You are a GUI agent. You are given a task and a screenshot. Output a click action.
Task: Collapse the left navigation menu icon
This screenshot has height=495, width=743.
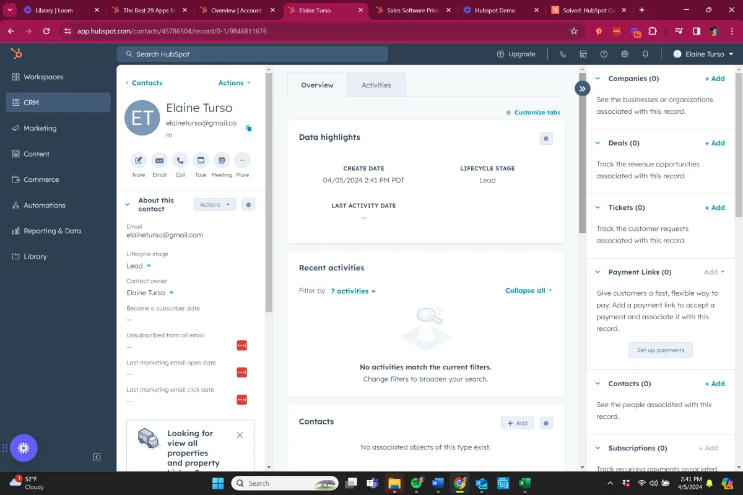[x=97, y=457]
